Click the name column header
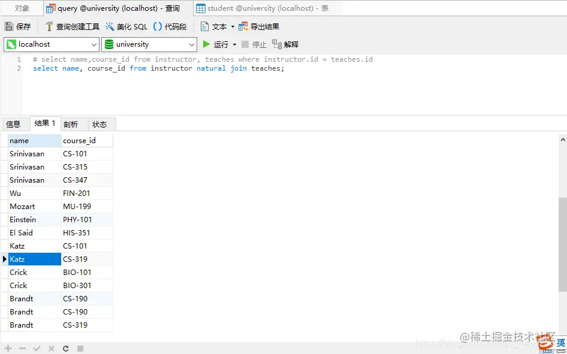567x354 pixels. (x=35, y=141)
